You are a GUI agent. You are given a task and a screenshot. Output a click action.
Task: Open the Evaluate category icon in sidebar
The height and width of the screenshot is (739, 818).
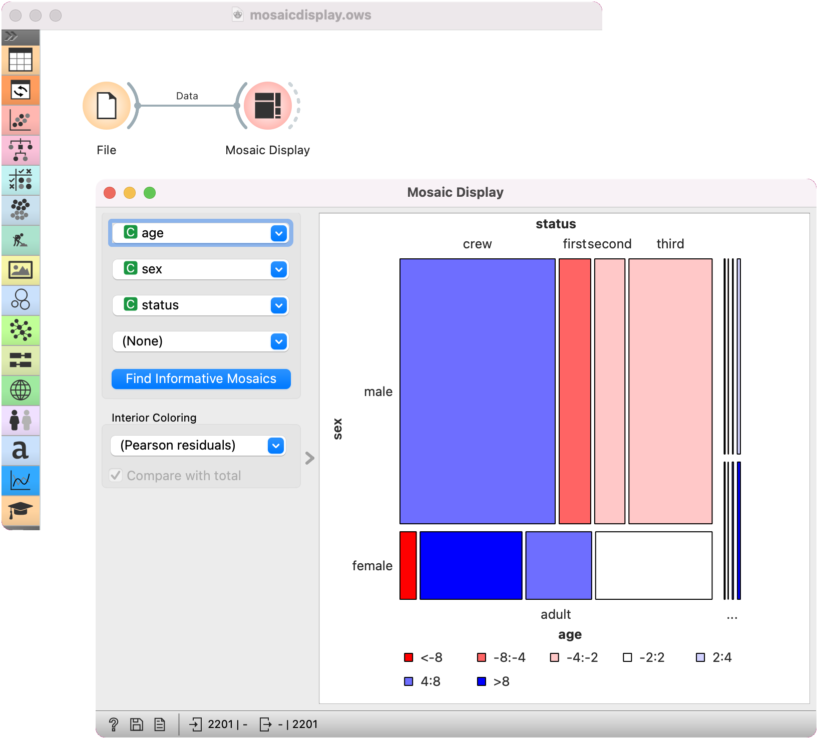point(21,180)
